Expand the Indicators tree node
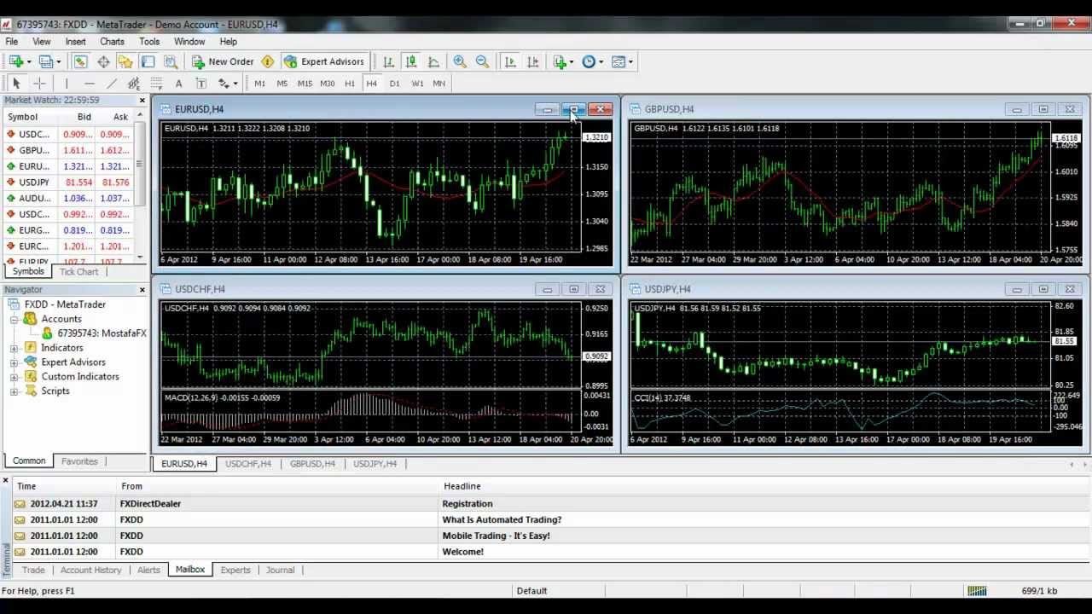This screenshot has height=614, width=1092. coord(14,348)
